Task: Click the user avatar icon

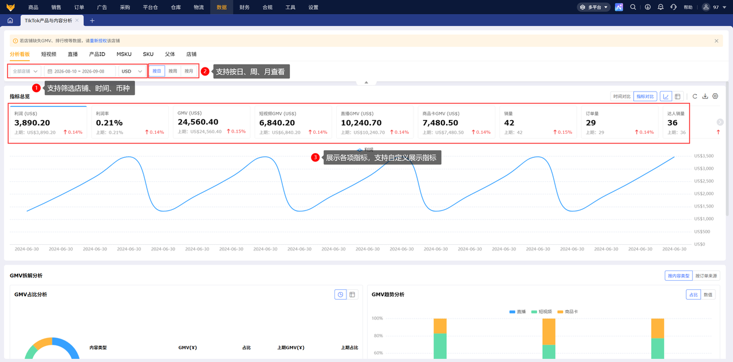Action: (x=706, y=7)
